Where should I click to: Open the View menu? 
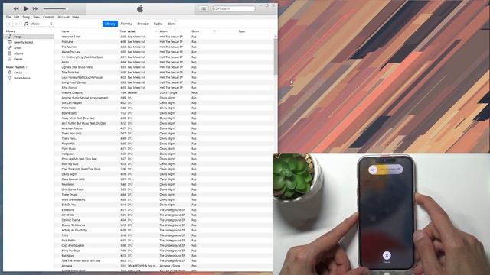tap(36, 17)
